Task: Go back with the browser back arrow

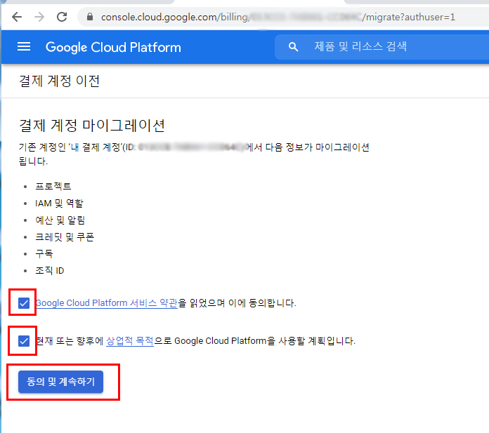Action: coord(17,17)
